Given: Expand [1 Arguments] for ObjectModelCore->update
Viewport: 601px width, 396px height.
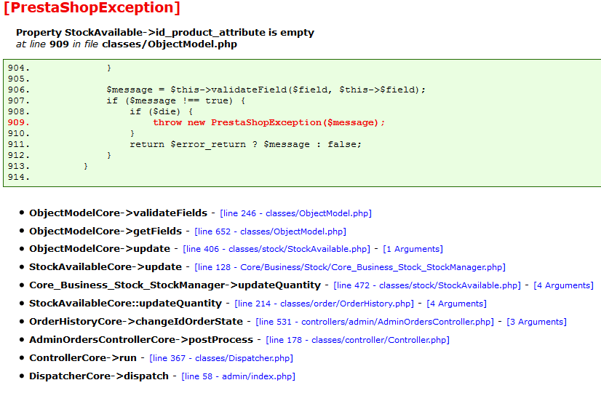Looking at the screenshot, I should click(413, 249).
